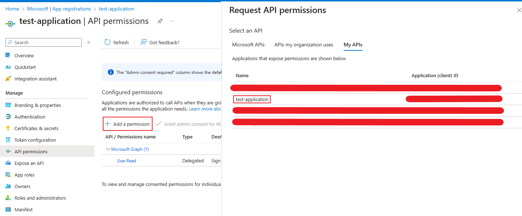Click the Refresh circular arrow icon
This screenshot has height=216, width=522.
point(108,42)
